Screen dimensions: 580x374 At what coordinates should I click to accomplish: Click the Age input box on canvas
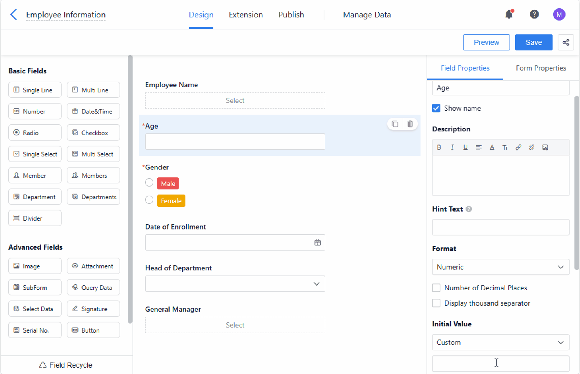[x=235, y=142]
